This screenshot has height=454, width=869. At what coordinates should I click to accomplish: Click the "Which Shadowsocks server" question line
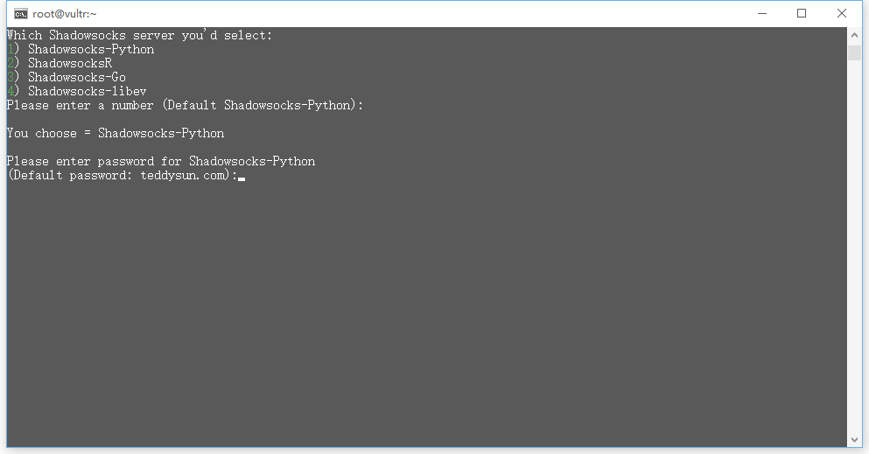click(x=140, y=36)
